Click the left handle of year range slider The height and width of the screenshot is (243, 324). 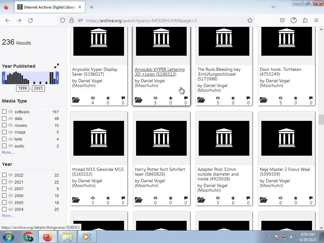pyautogui.click(x=3, y=78)
